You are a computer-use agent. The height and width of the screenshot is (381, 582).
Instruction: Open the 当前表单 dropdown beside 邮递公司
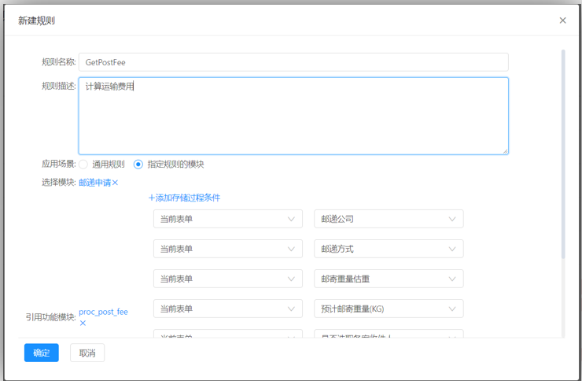228,219
